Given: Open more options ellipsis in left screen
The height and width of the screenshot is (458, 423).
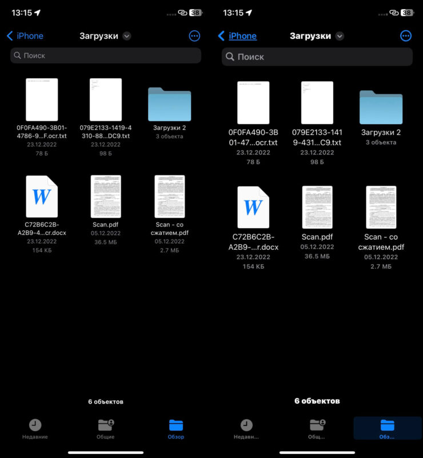Looking at the screenshot, I should click(194, 36).
